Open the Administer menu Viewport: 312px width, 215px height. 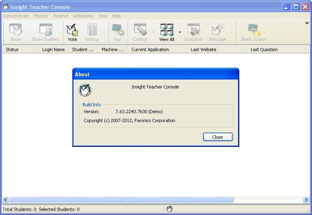click(83, 16)
